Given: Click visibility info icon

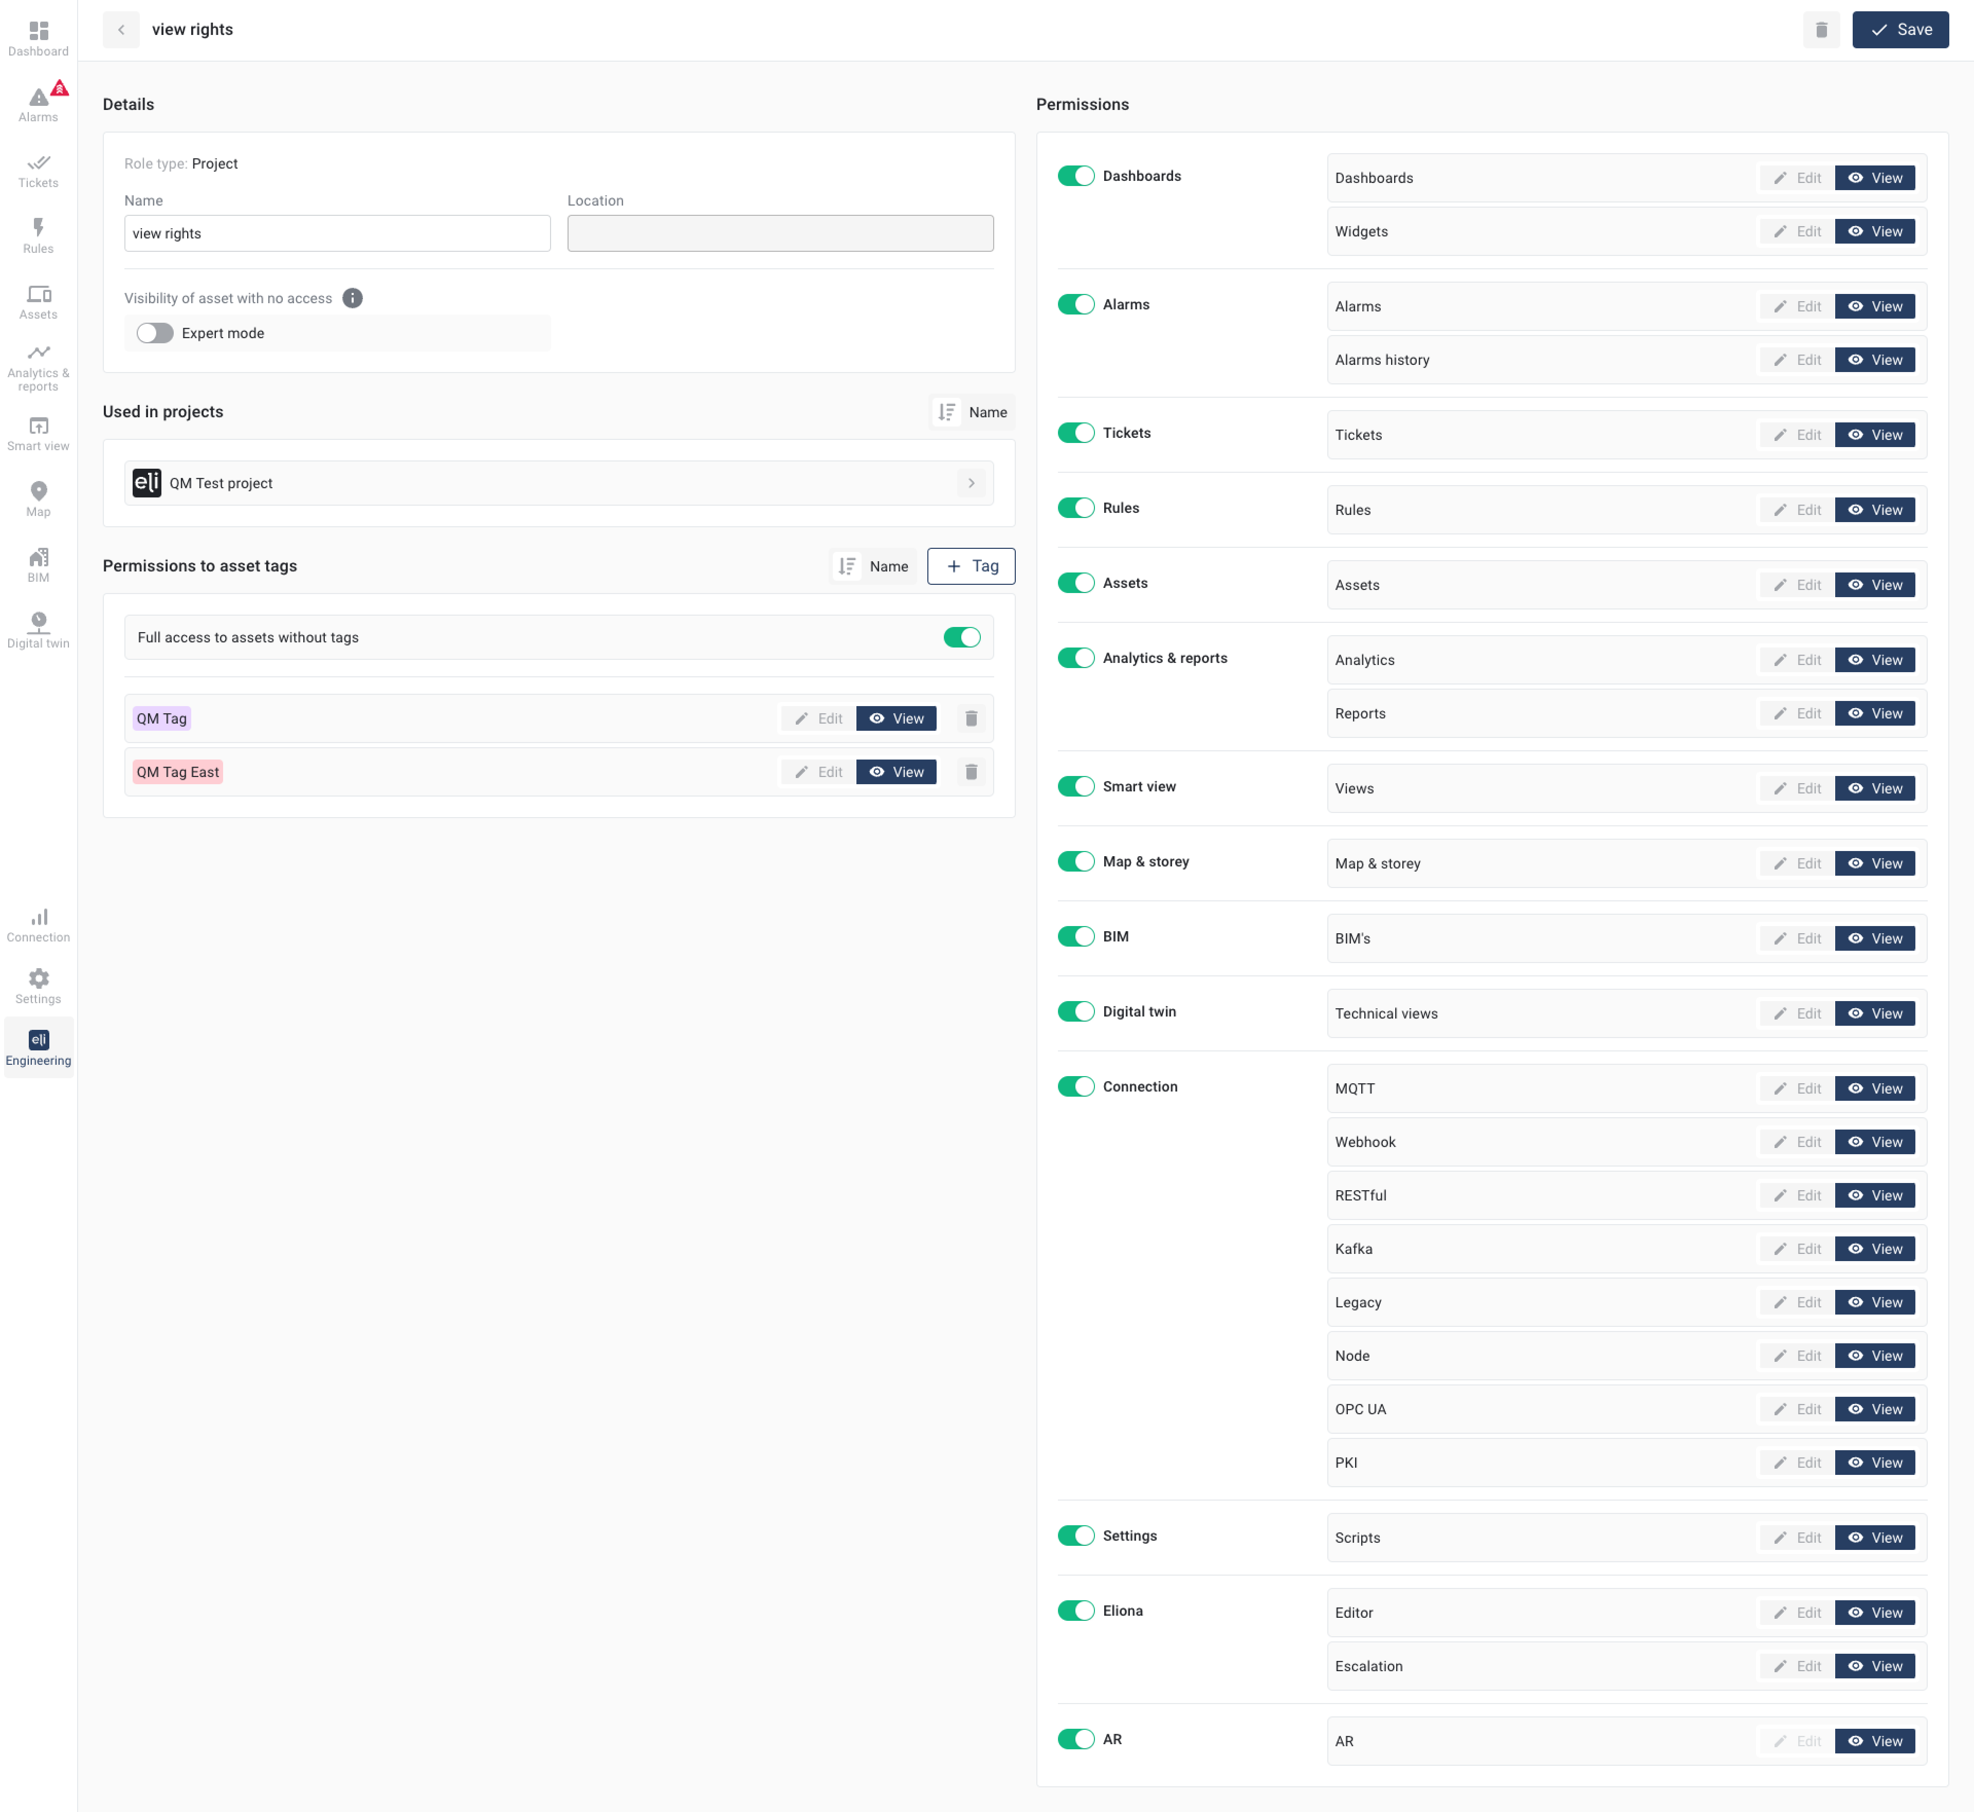Looking at the screenshot, I should pyautogui.click(x=352, y=298).
